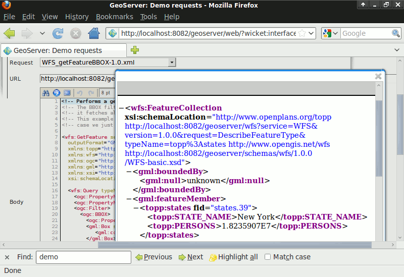
Task: Collapse the wfs:FeatureCollection node
Action: point(121,108)
